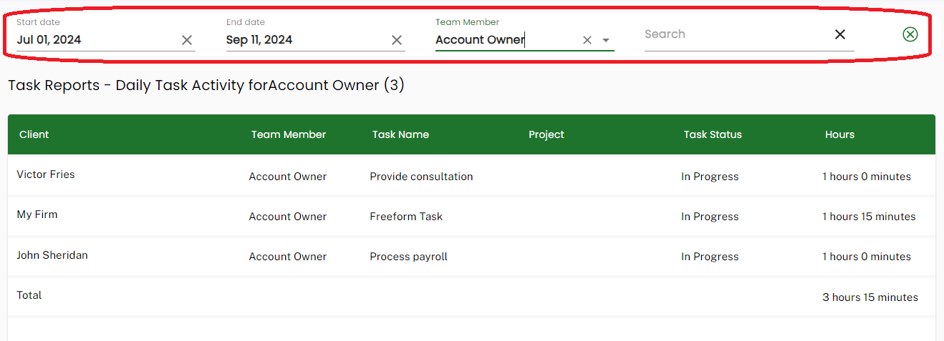Viewport: 944px width, 341px height.
Task: Click Account Owner in the My Firm row
Action: click(x=288, y=217)
